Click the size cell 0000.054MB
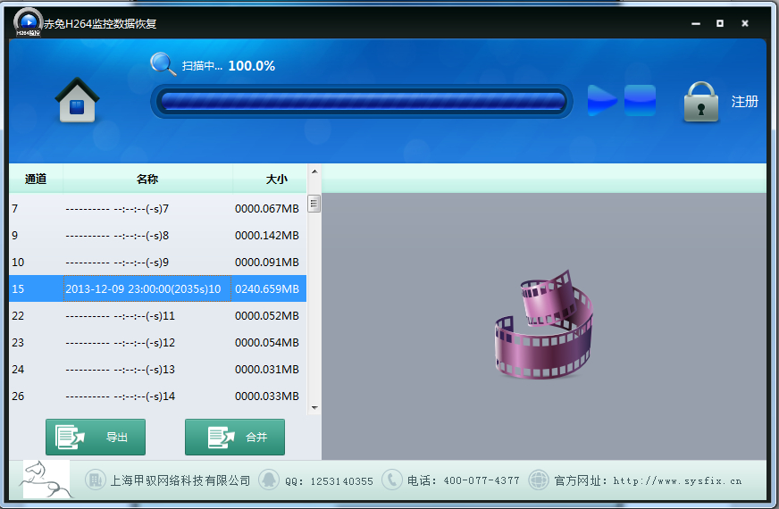 pyautogui.click(x=267, y=343)
